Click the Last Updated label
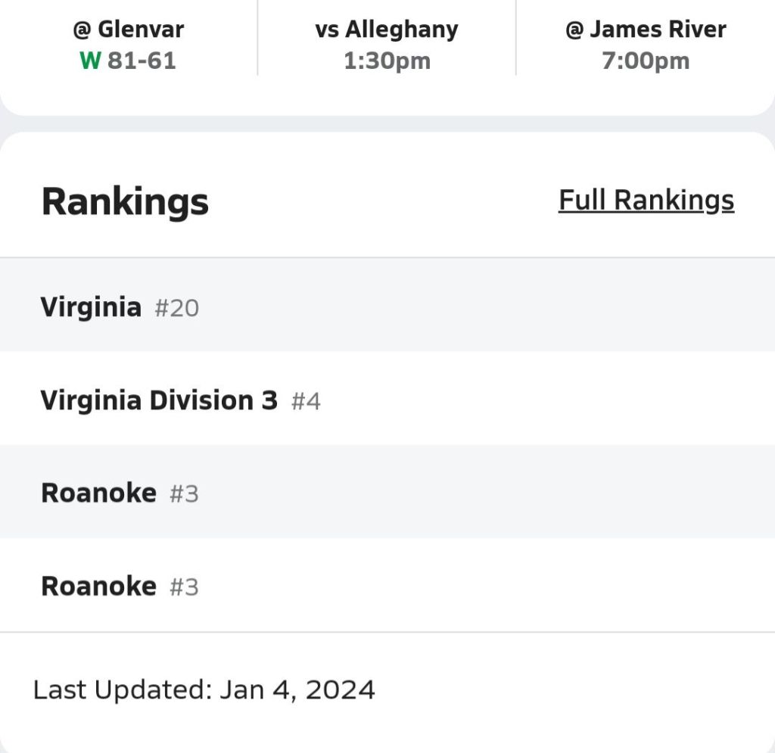 coord(123,690)
